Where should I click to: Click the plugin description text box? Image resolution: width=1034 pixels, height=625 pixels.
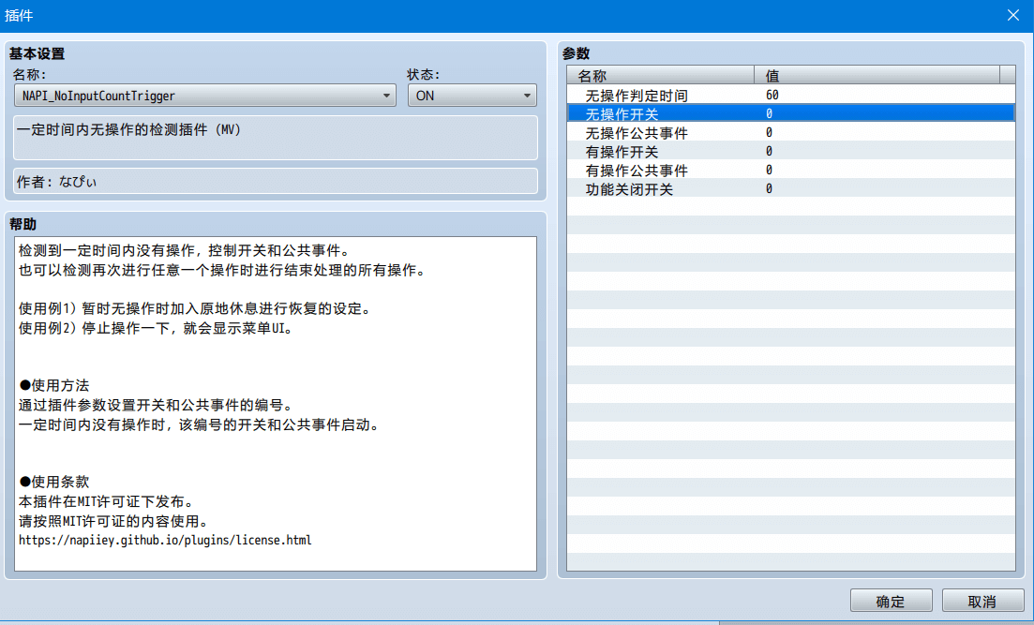tap(276, 138)
